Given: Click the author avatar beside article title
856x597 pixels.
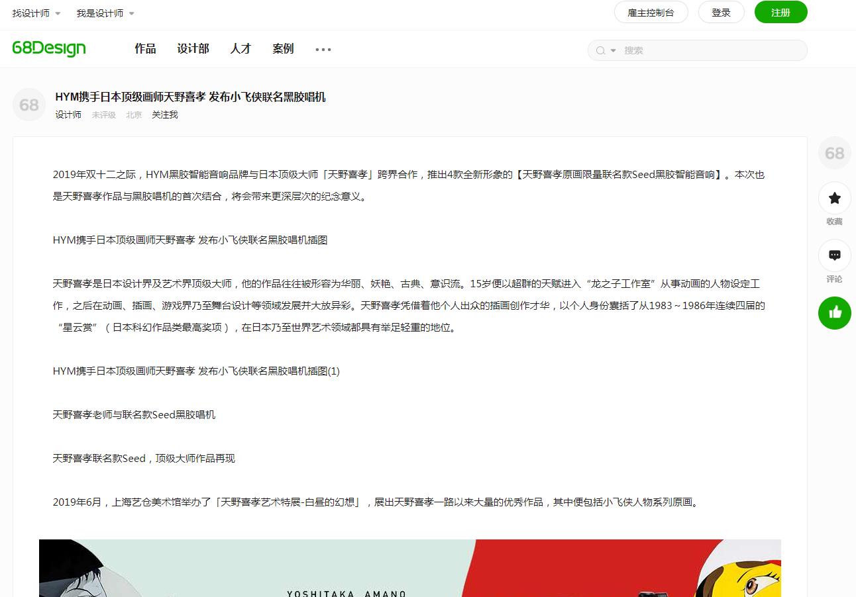Looking at the screenshot, I should coord(29,105).
